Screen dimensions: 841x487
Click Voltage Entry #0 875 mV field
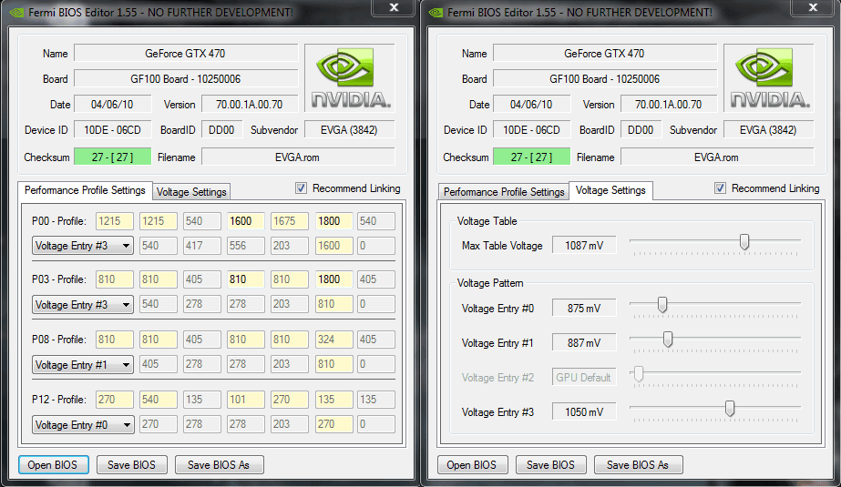point(584,308)
